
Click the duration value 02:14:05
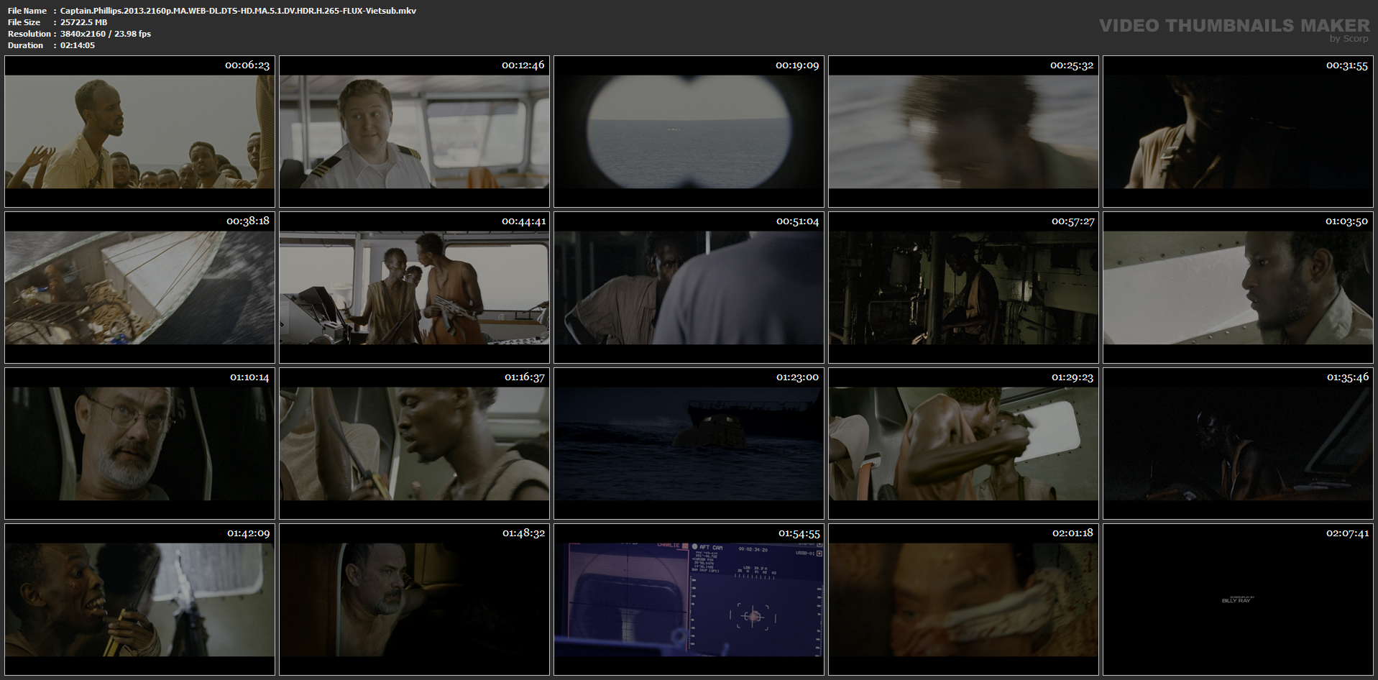pos(78,45)
